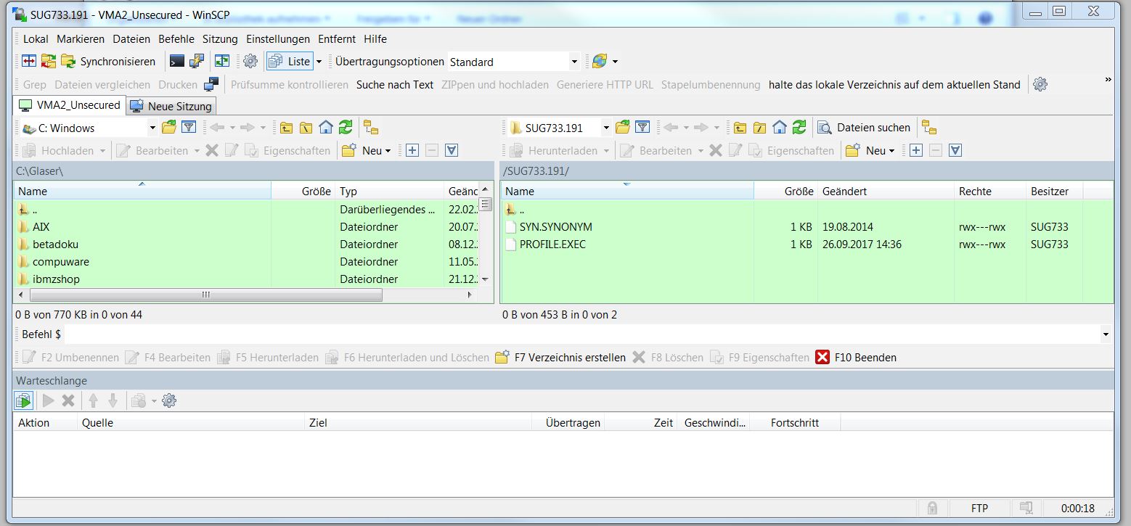The height and width of the screenshot is (526, 1131).
Task: Open the terminal console icon in toolbar
Action: (x=176, y=62)
